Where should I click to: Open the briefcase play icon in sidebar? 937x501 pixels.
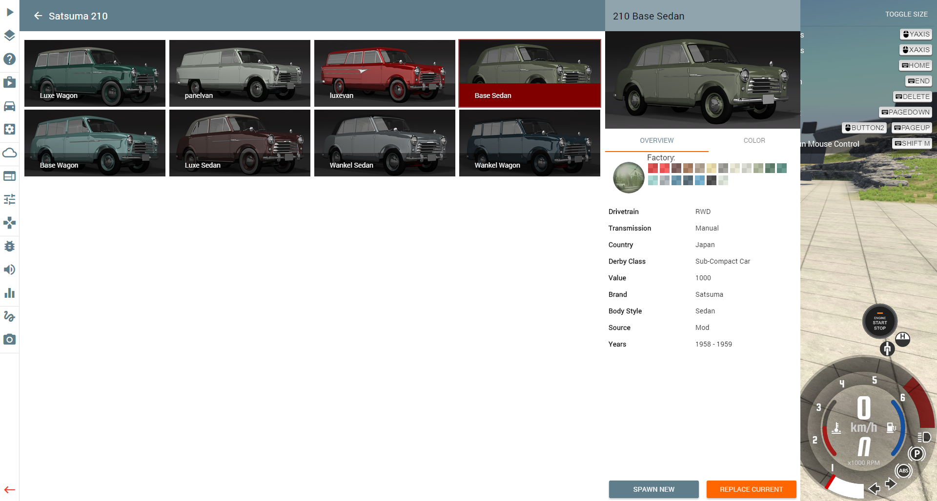tap(10, 82)
